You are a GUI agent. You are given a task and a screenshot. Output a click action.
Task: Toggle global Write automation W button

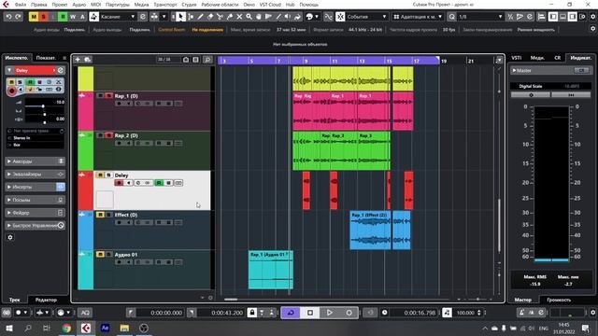[73, 17]
